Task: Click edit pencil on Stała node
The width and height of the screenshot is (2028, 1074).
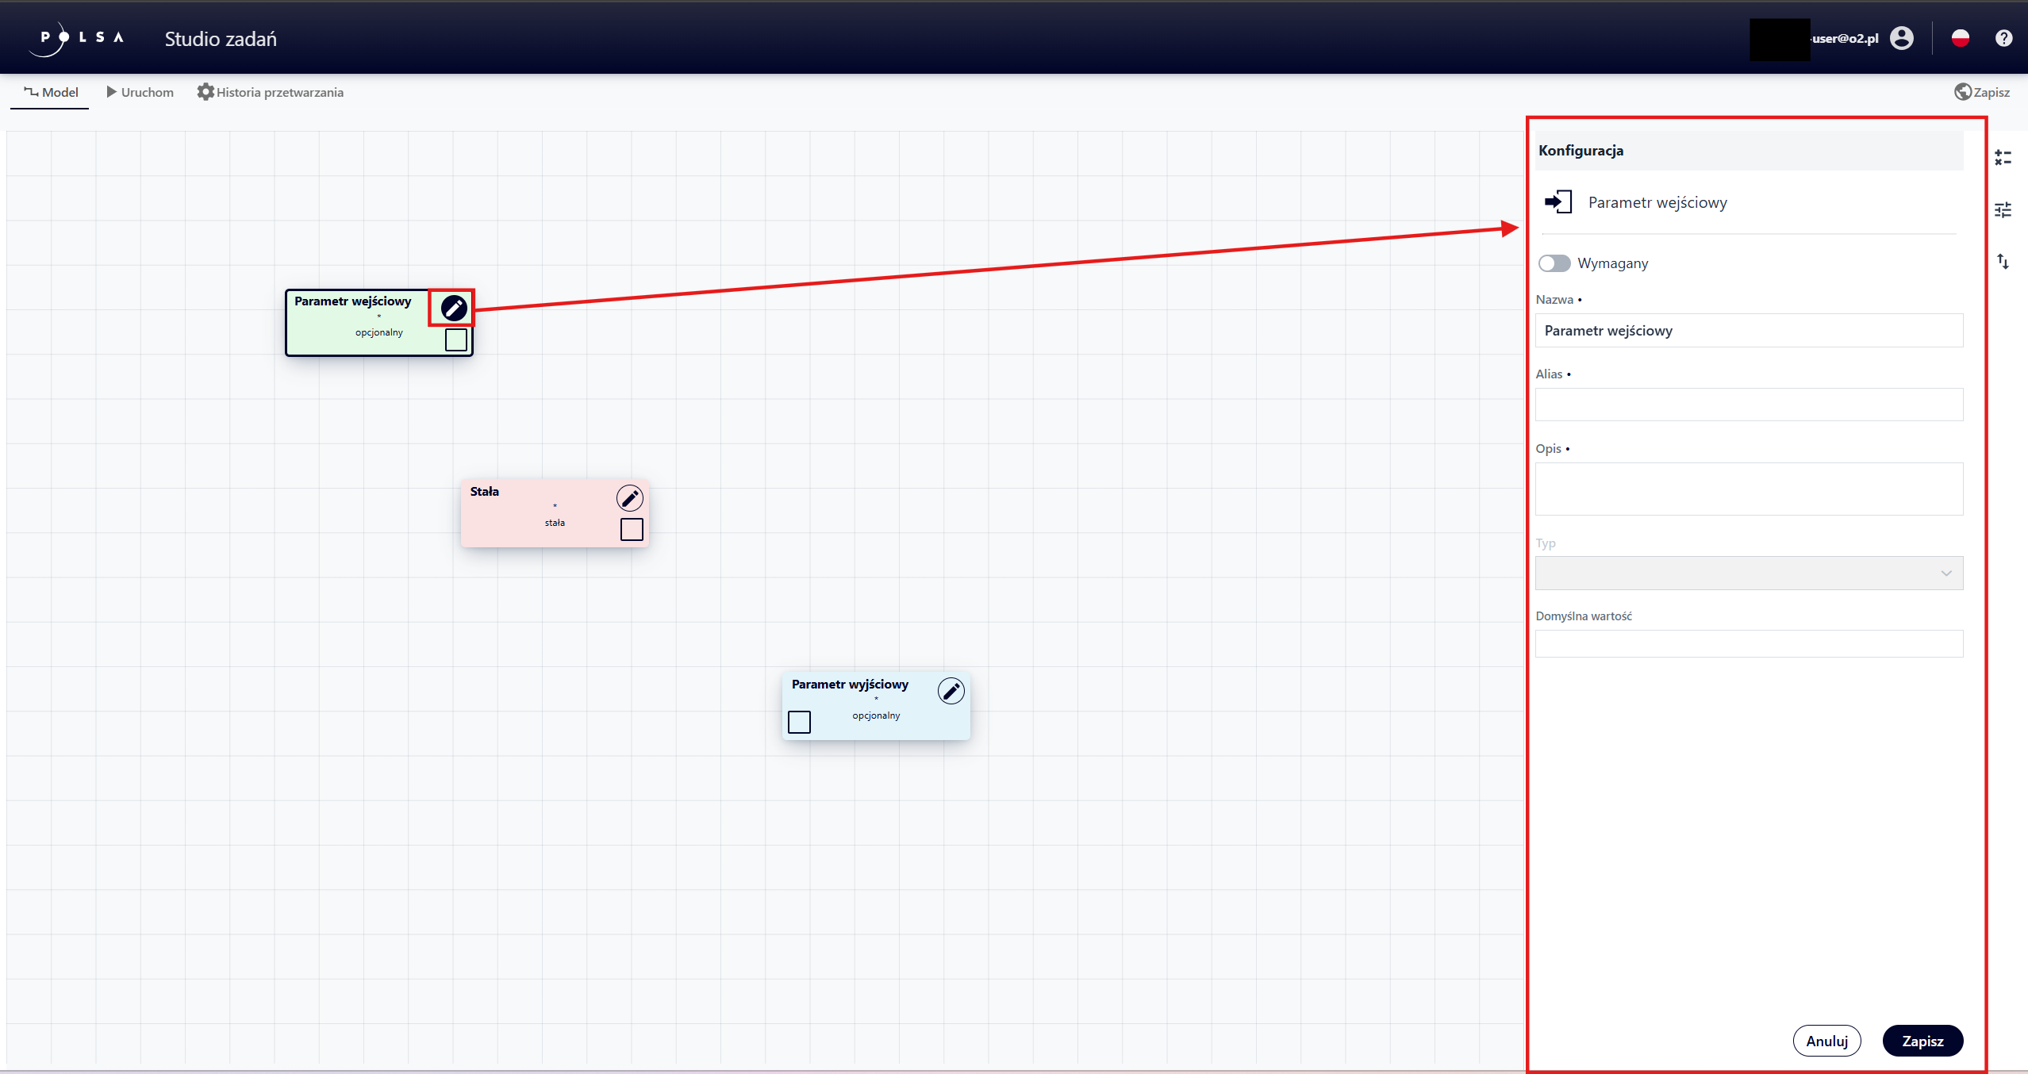Action: [x=630, y=498]
